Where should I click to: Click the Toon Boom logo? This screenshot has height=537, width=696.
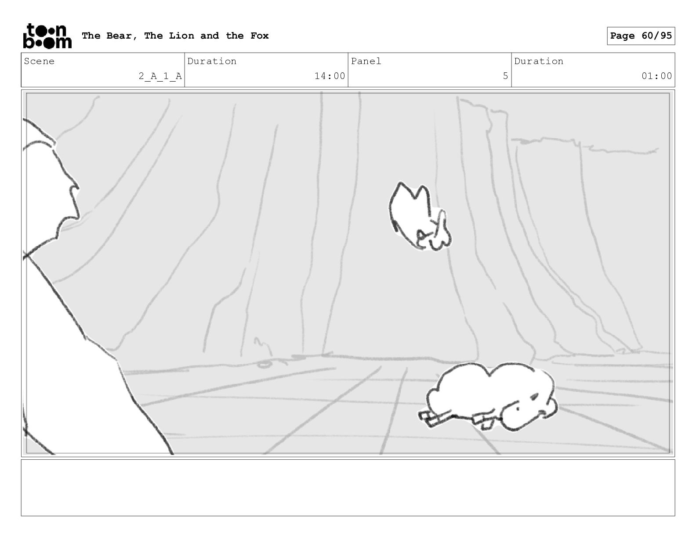47,36
